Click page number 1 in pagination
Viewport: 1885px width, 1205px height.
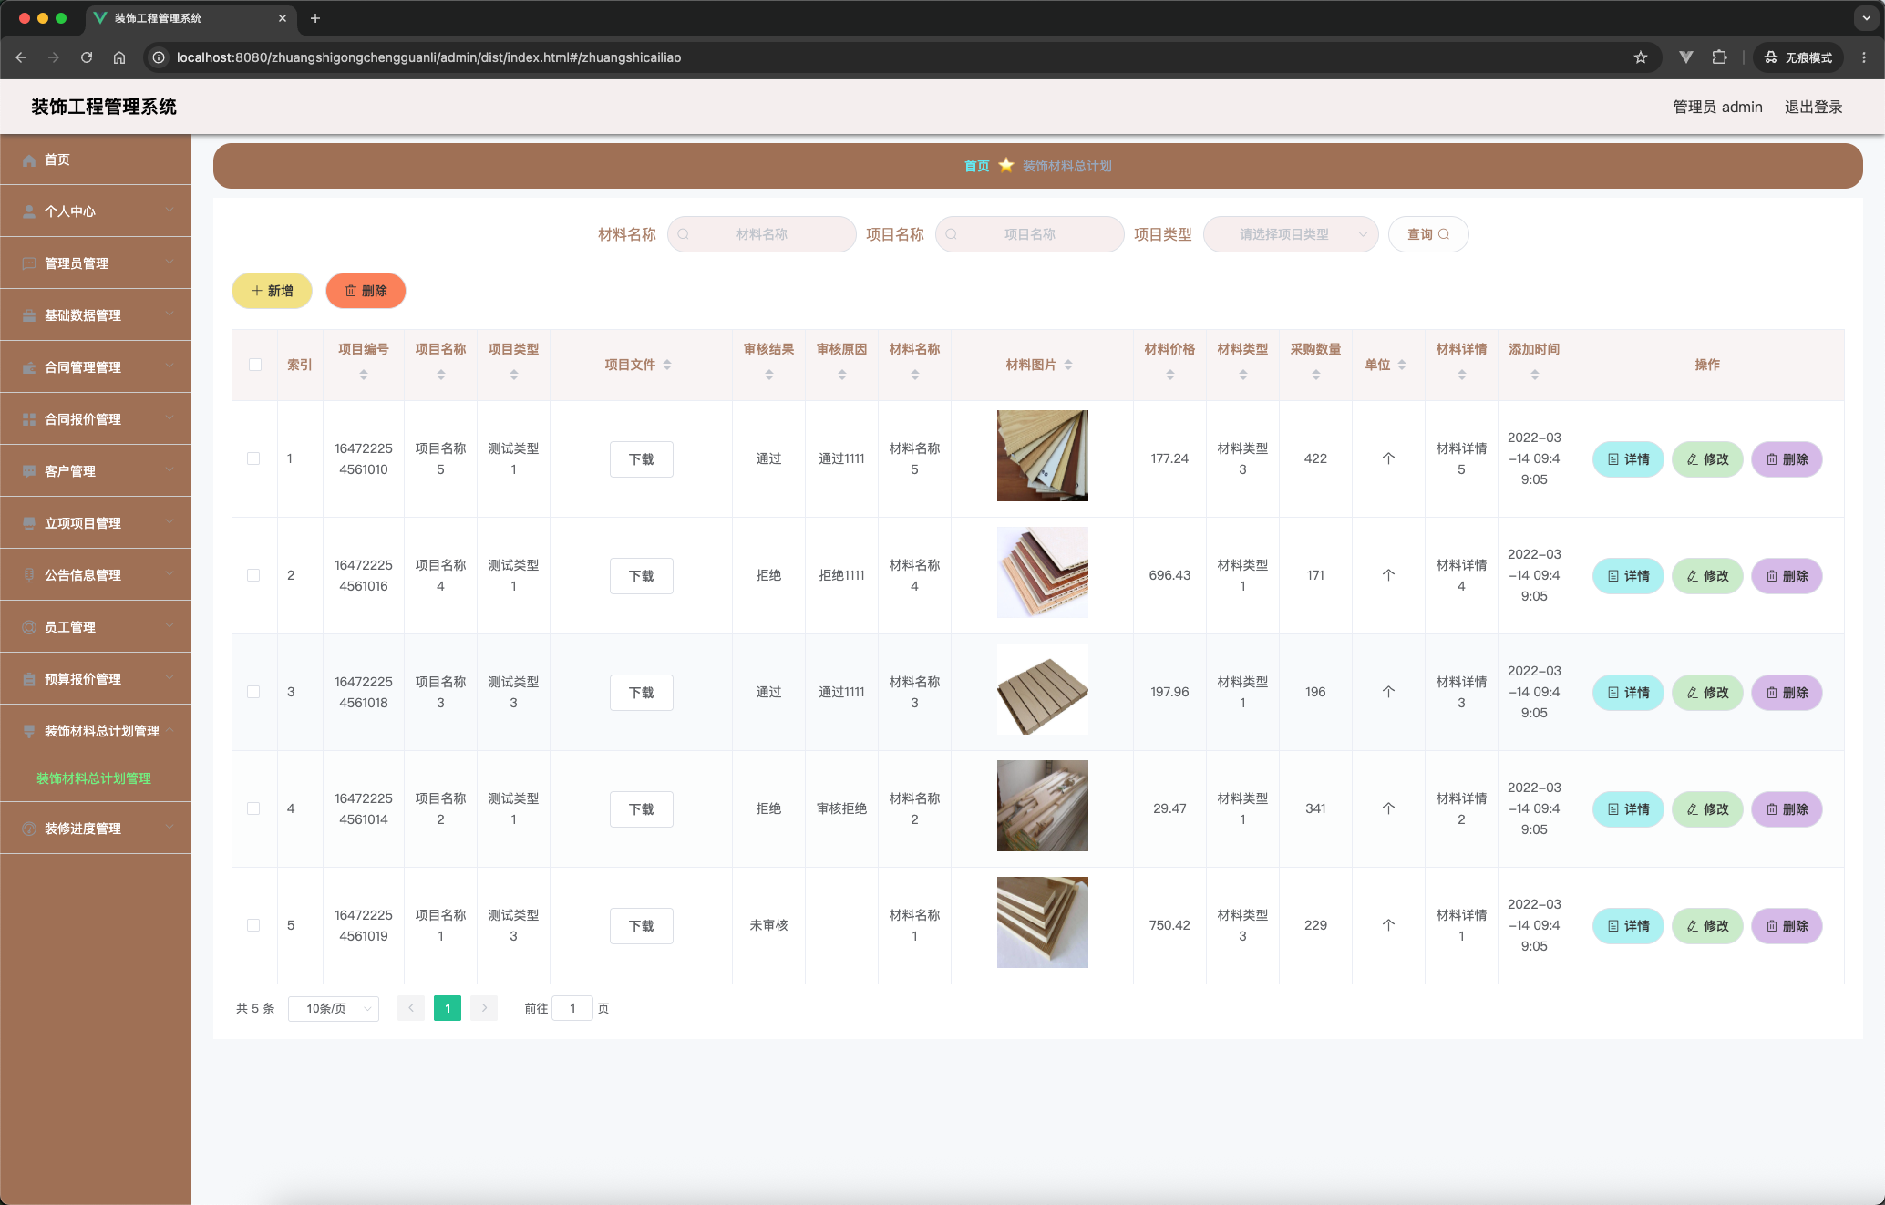(x=448, y=1008)
